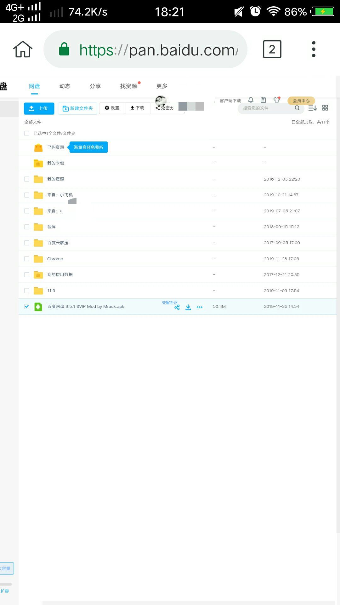Click the green Android apk file icon
The image size is (340, 605).
38,307
